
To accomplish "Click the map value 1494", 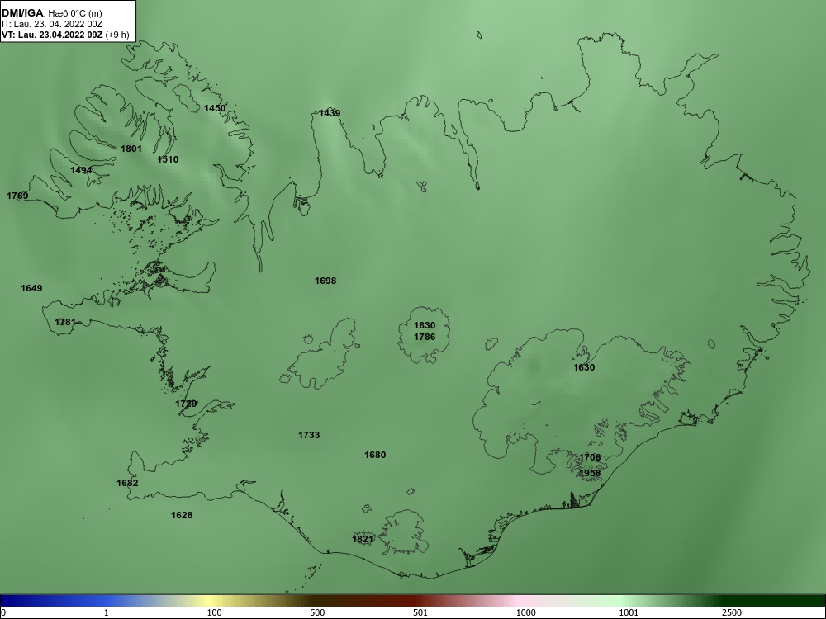I will click(x=81, y=171).
